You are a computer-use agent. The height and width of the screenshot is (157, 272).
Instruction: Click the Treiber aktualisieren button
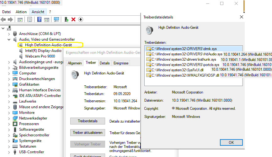pos(88,133)
